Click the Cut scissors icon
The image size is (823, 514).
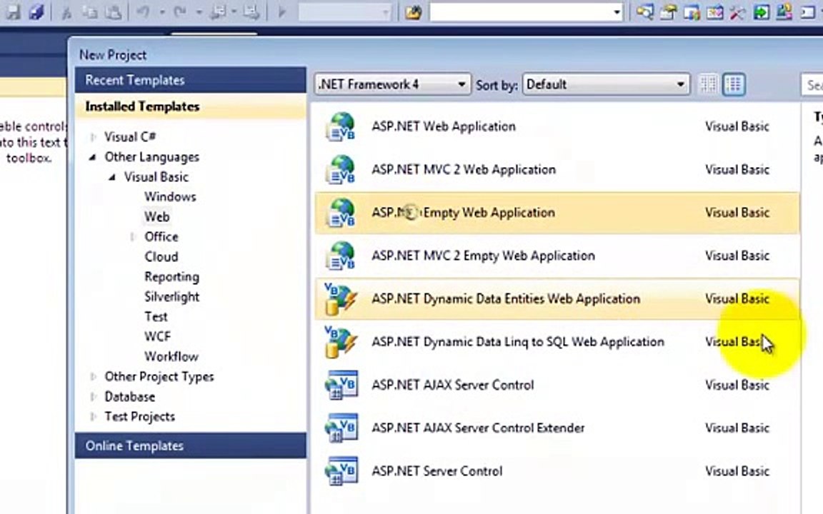tap(66, 11)
